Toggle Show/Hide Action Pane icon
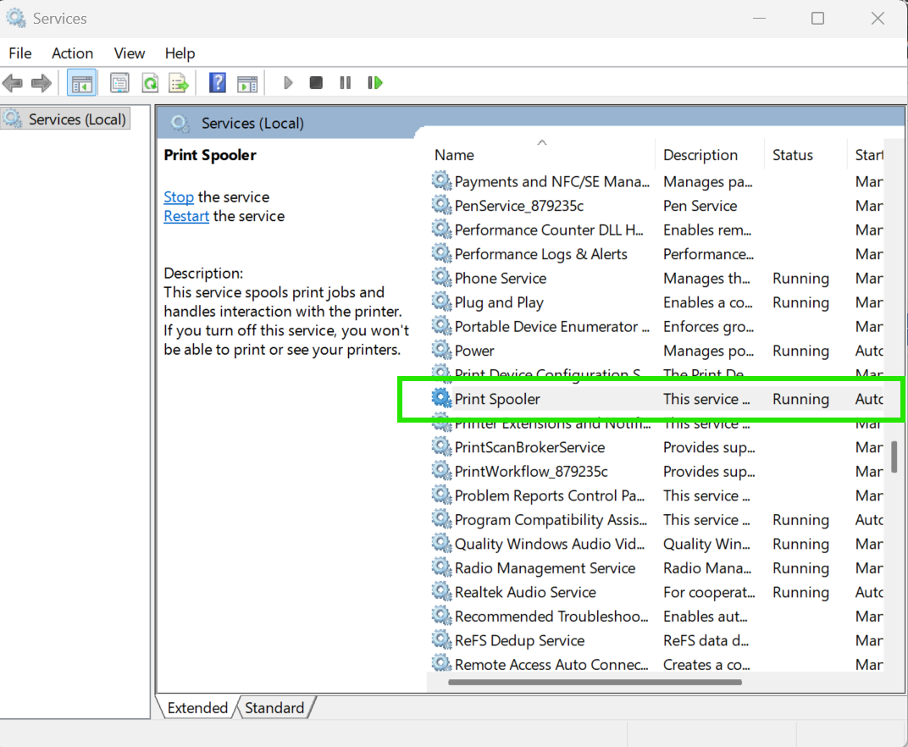The height and width of the screenshot is (747, 908). pos(248,83)
